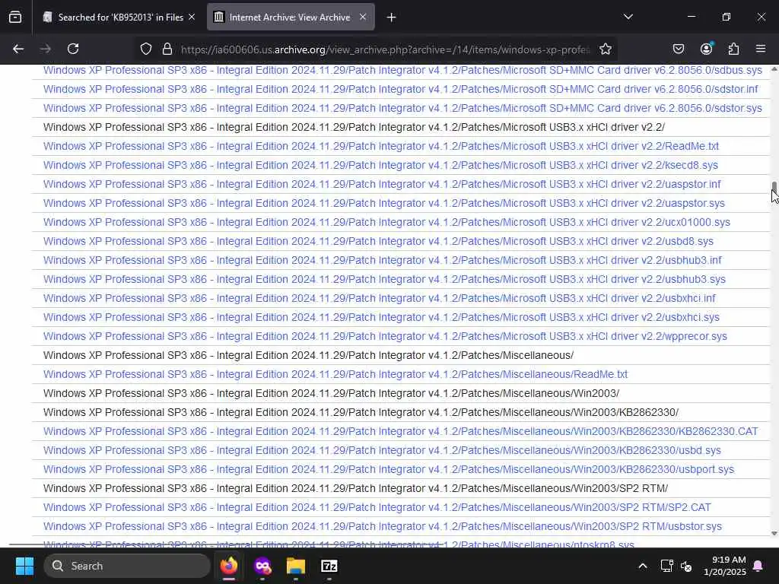Open Save to Pocket button
779x584 pixels.
[678, 49]
